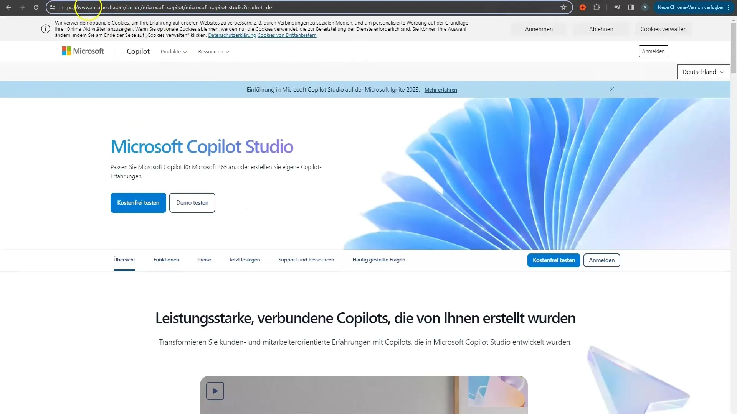The image size is (737, 414).
Task: Open Häufig gestellte Fragen tab
Action: (x=379, y=260)
